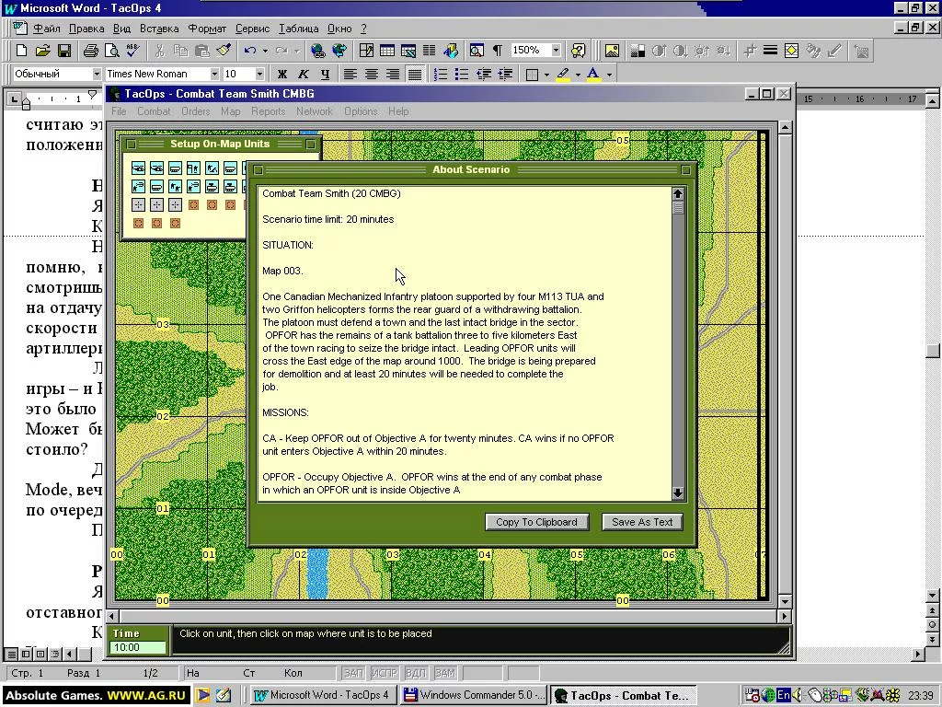Open the Сервис menu
The height and width of the screenshot is (707, 942).
pyautogui.click(x=252, y=29)
